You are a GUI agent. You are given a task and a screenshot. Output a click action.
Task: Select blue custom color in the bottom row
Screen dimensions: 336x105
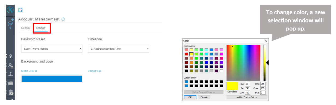tap(186, 86)
